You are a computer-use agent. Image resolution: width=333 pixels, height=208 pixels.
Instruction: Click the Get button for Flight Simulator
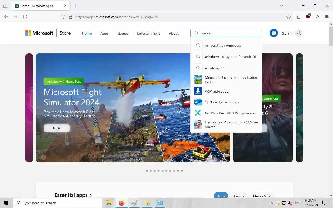(57, 128)
